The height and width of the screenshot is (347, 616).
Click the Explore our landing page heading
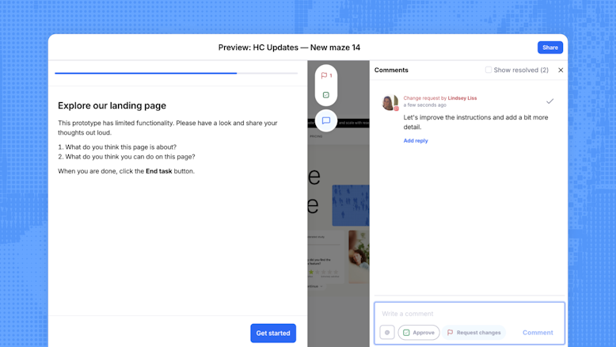tap(112, 105)
